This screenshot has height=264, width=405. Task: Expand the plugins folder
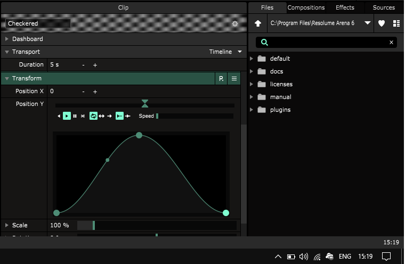[252, 110]
